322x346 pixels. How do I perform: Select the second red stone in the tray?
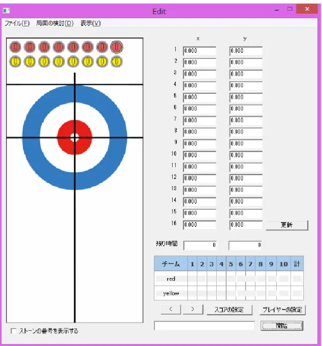[30, 47]
